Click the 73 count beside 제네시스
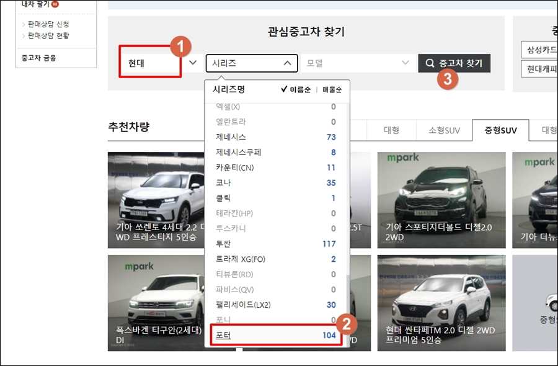This screenshot has width=558, height=366. [x=331, y=137]
